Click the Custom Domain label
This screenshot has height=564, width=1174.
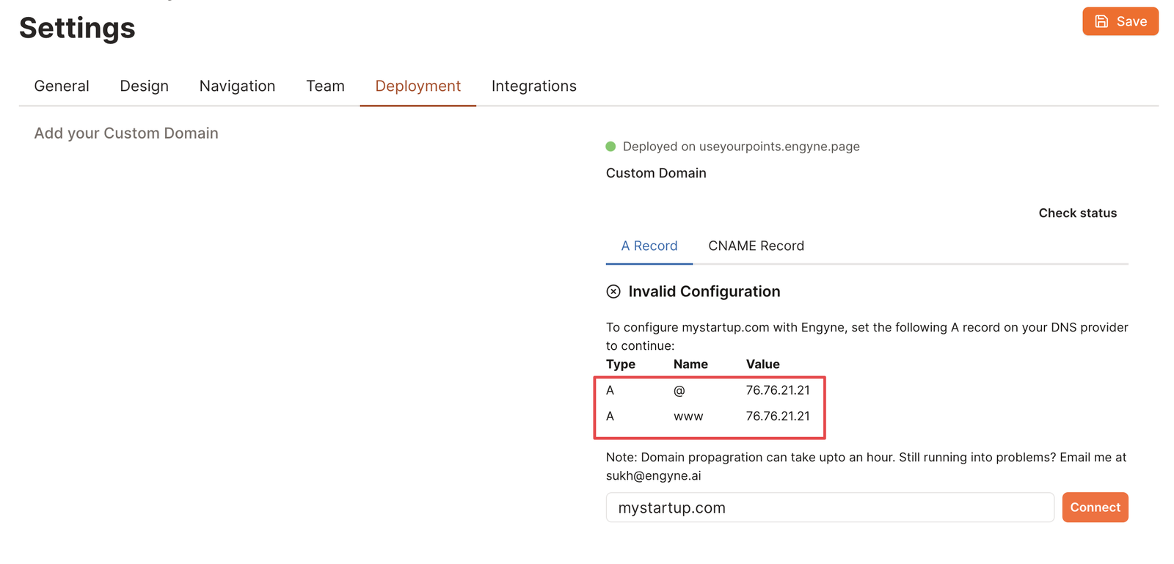(x=656, y=173)
